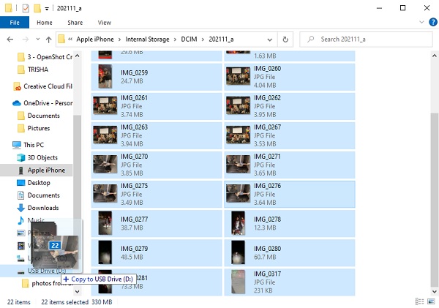
Task: Select DCIM in the address breadcrumb
Action: coord(189,40)
